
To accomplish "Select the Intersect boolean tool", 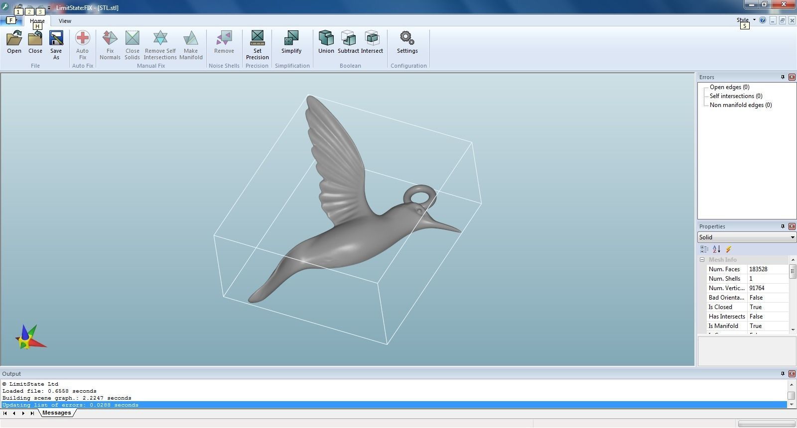I will point(372,42).
